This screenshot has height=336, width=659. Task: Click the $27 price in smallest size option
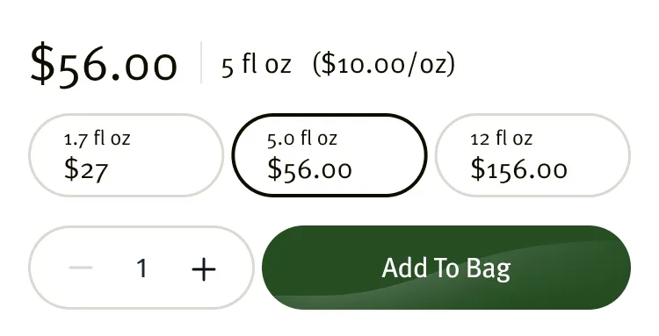[86, 169]
